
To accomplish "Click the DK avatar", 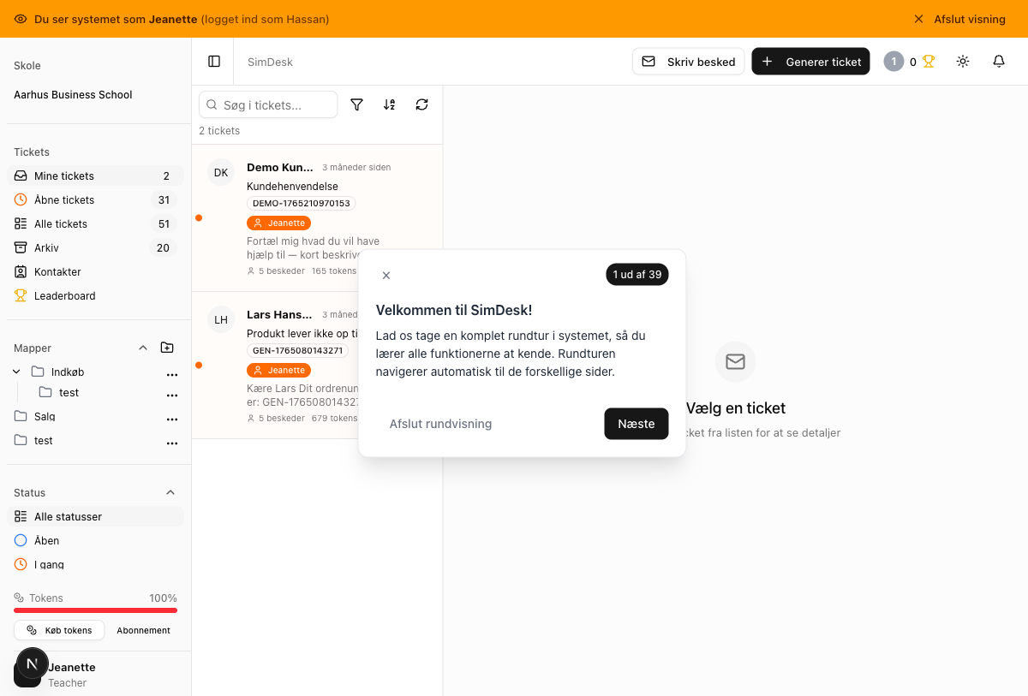I will 221,172.
